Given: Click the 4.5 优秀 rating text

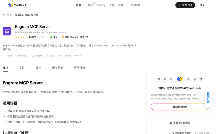Looking at the screenshot, I should pos(32,37).
